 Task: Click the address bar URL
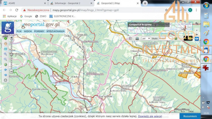click(x=86, y=10)
